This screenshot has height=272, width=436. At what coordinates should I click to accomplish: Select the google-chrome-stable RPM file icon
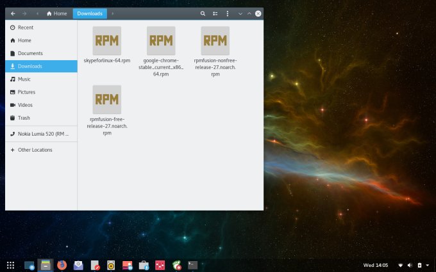[x=161, y=41]
